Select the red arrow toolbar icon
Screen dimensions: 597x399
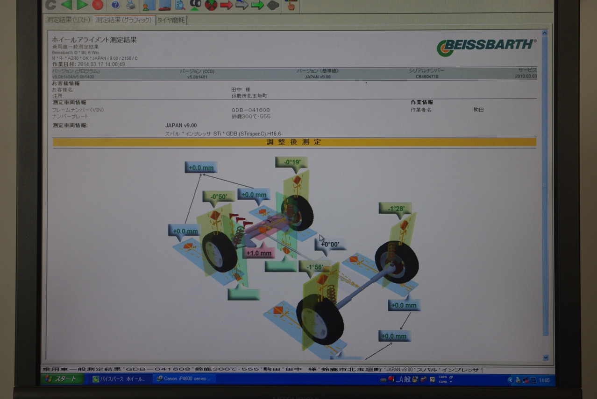point(227,5)
